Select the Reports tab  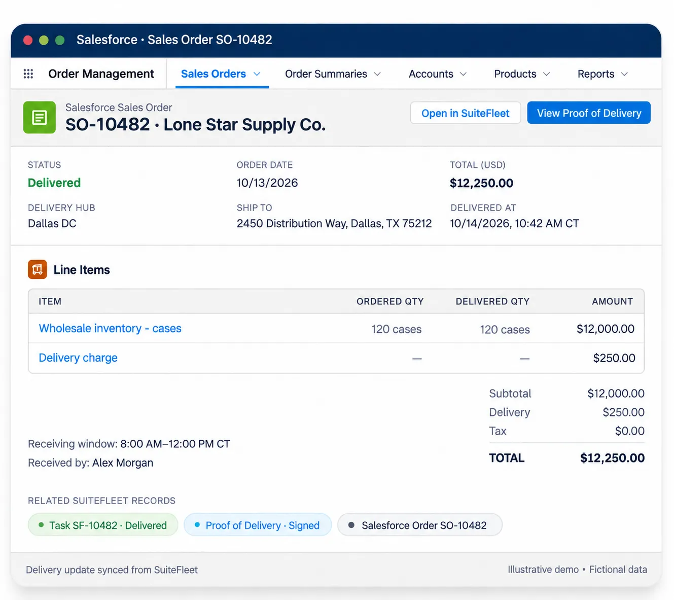point(596,74)
